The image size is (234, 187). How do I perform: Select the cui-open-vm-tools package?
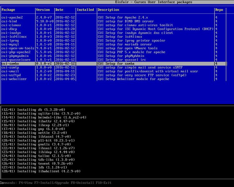coord(18,48)
